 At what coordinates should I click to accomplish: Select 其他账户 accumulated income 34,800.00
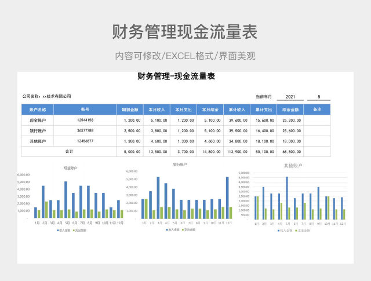[238, 141]
